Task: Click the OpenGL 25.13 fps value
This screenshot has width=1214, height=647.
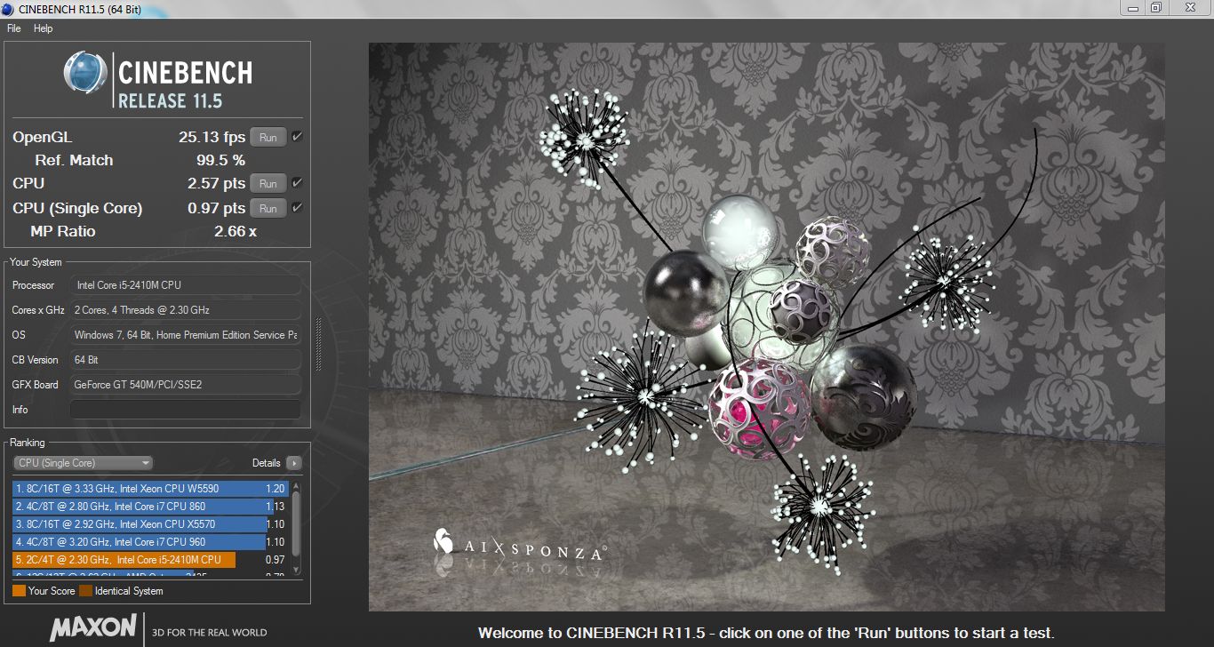Action: point(212,137)
